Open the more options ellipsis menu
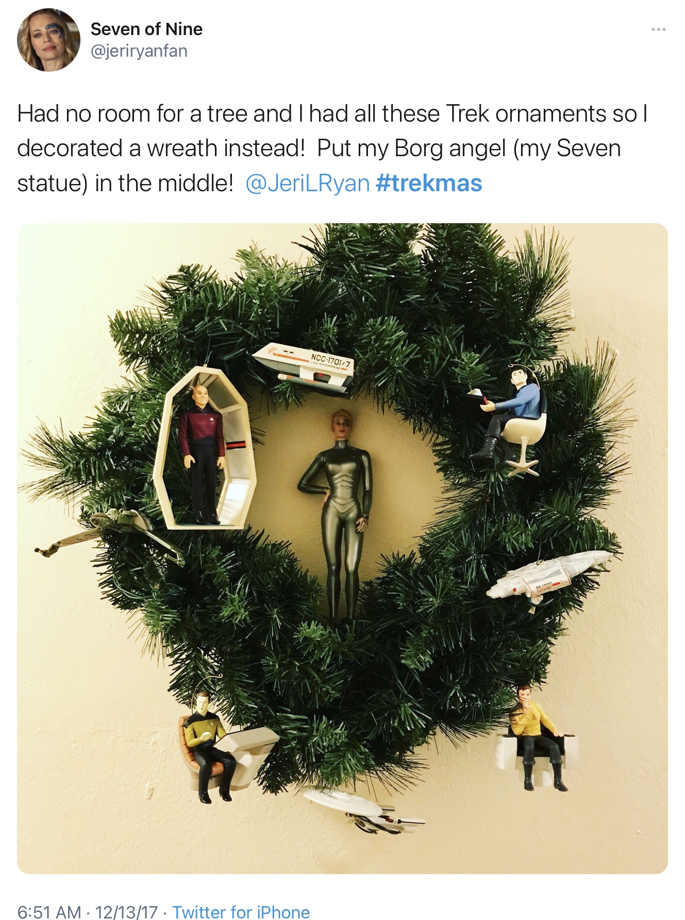685x920 pixels. (x=658, y=30)
